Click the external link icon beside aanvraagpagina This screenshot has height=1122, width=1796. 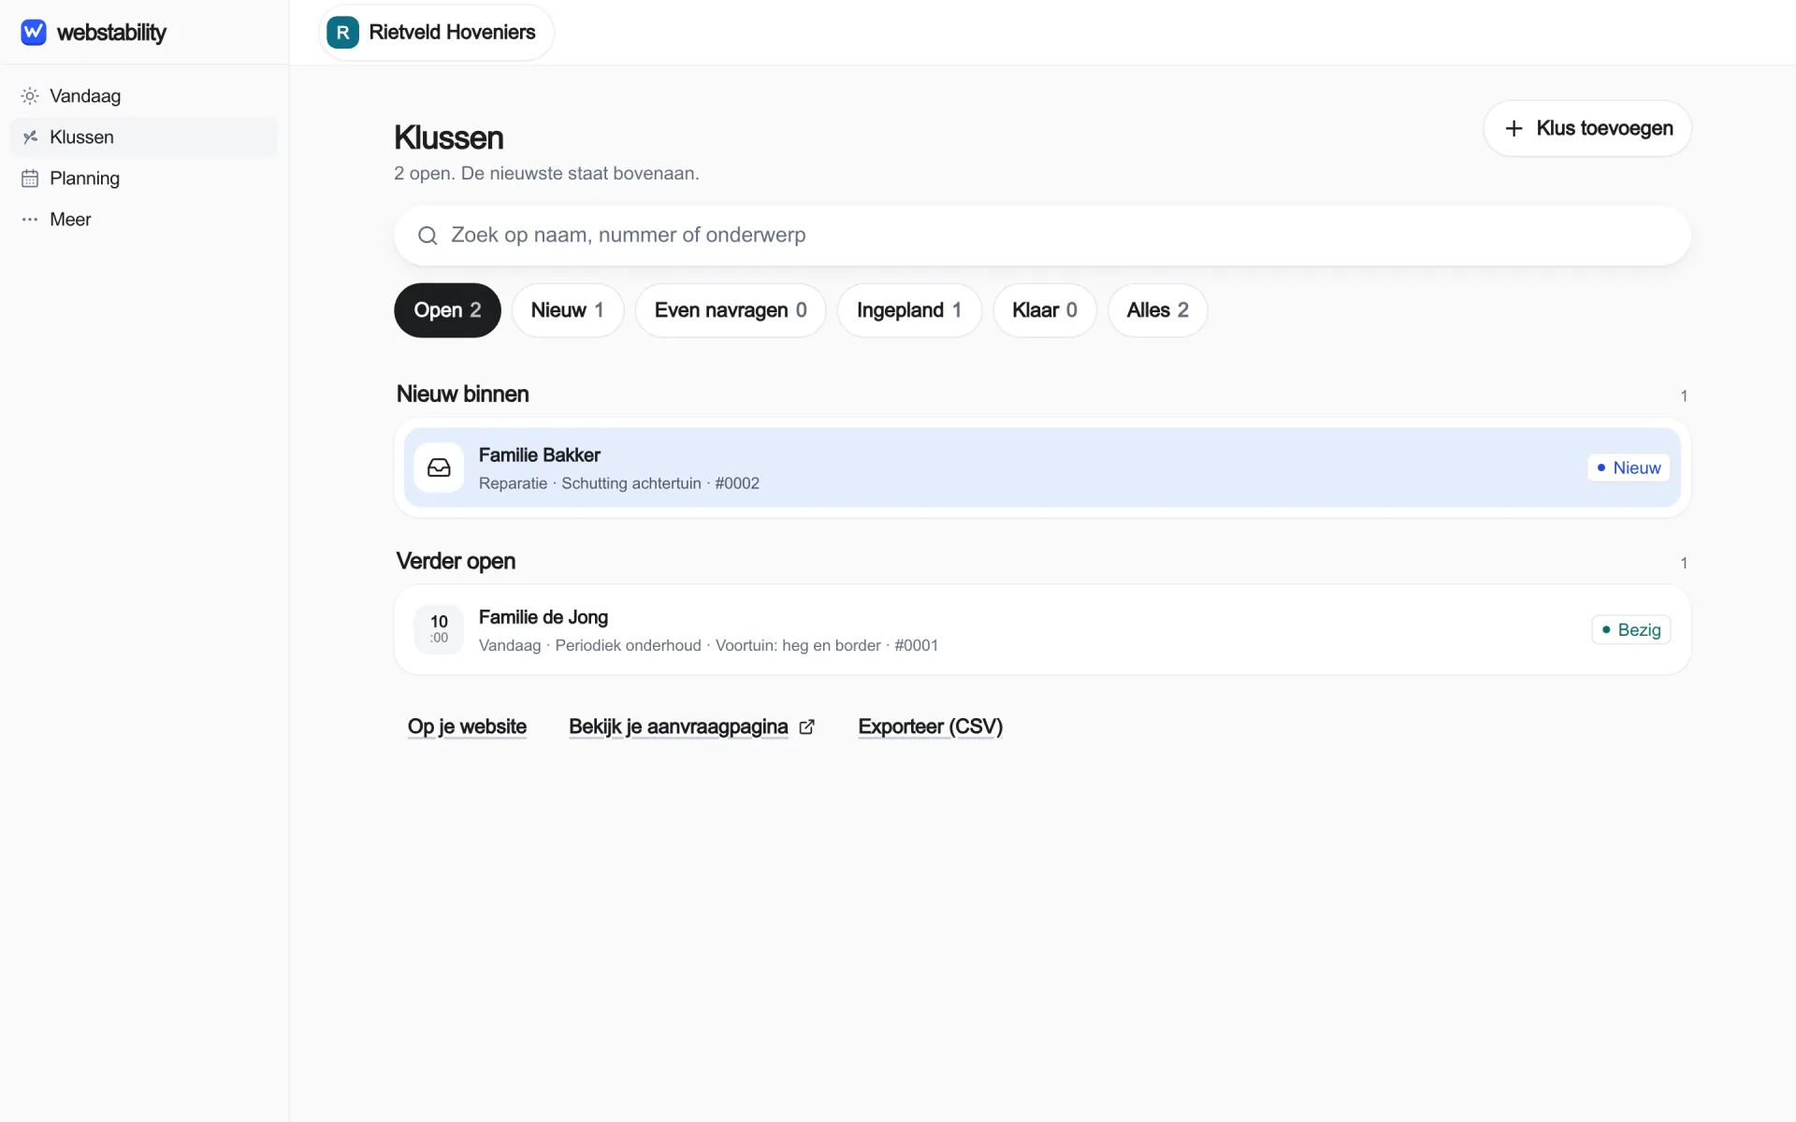[807, 726]
